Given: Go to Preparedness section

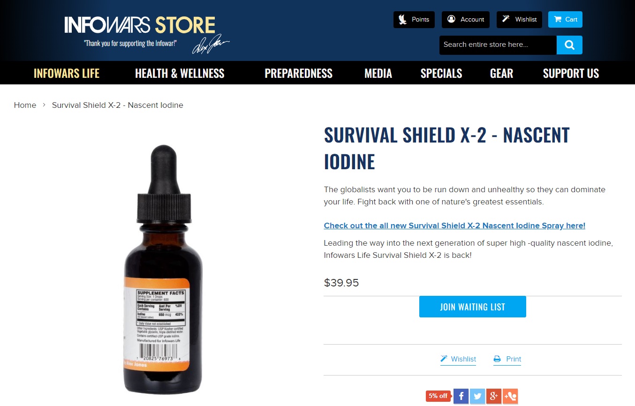Looking at the screenshot, I should (x=298, y=73).
